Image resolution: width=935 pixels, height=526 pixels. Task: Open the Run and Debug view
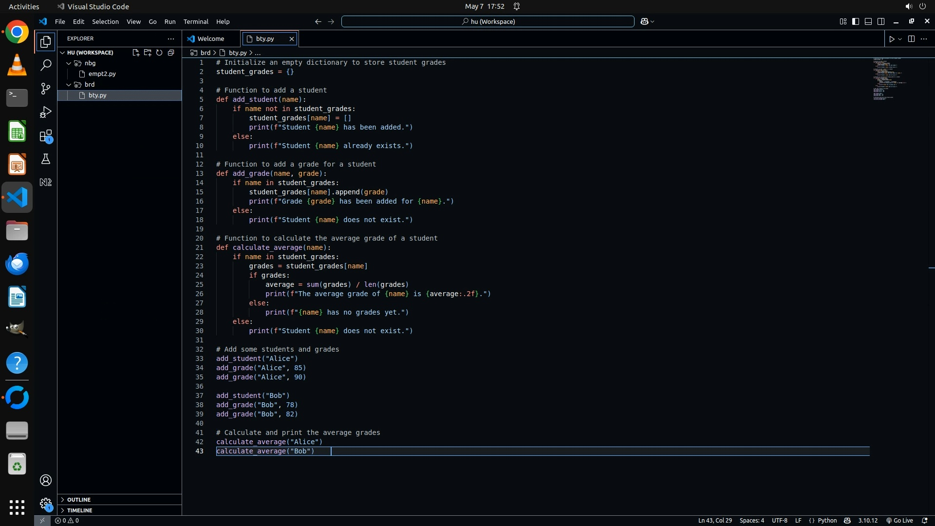tap(45, 113)
